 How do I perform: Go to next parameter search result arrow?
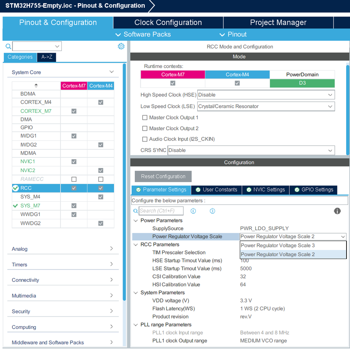pyautogui.click(x=212, y=211)
